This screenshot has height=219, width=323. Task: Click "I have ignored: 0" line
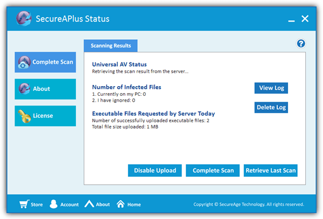click(114, 100)
